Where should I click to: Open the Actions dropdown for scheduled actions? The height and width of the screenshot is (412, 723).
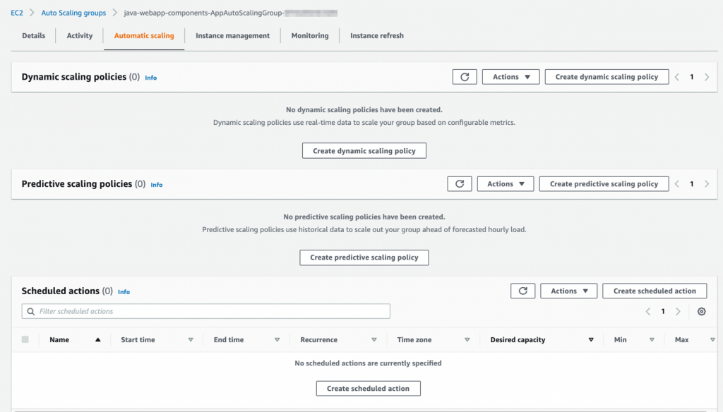pyautogui.click(x=568, y=291)
